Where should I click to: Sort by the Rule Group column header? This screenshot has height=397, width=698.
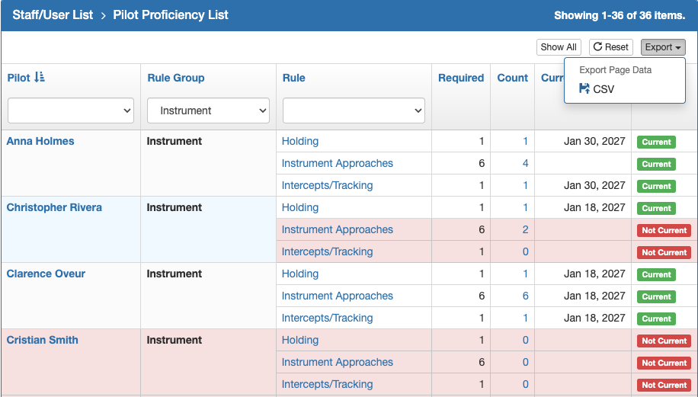(x=176, y=78)
